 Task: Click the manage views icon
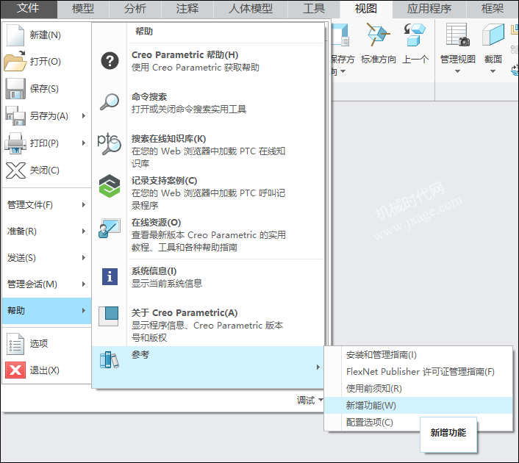click(458, 35)
